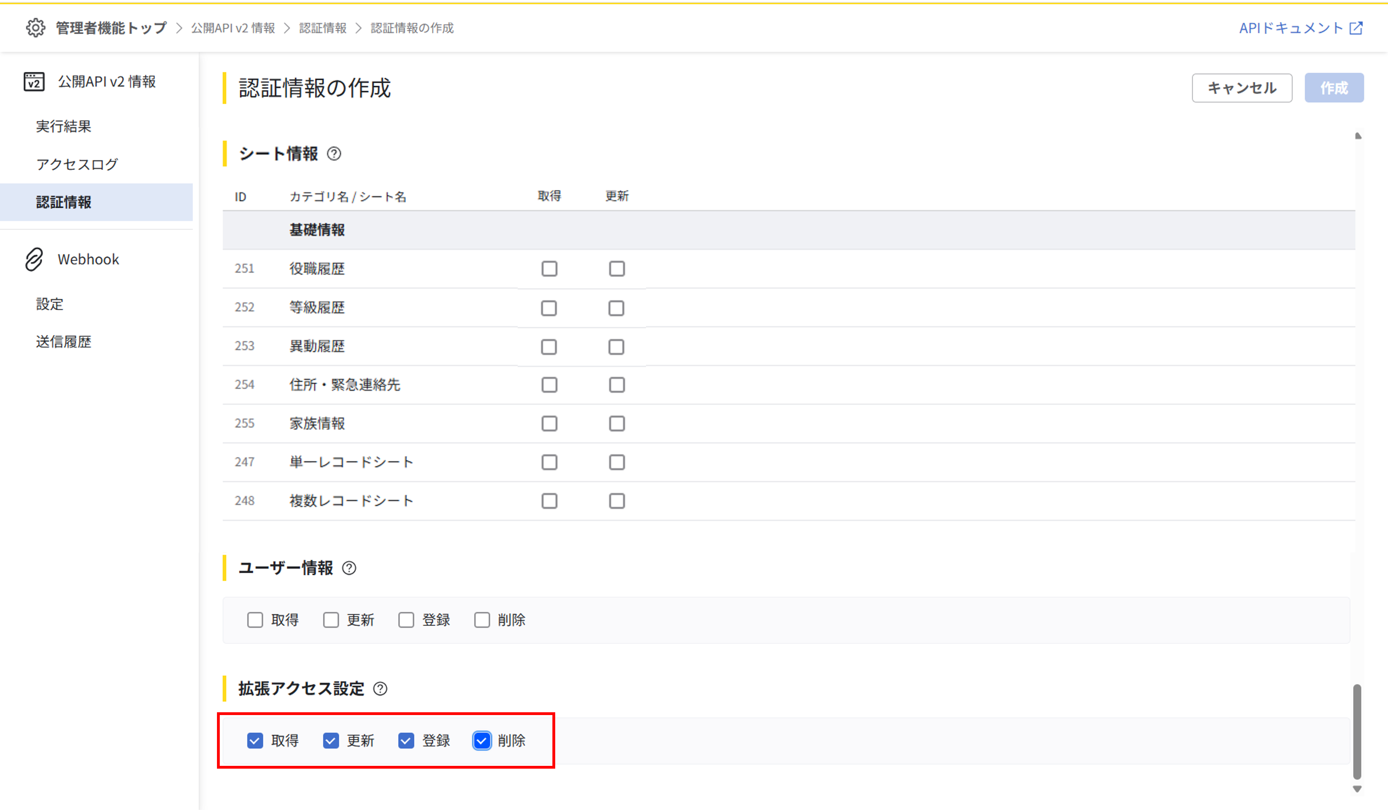Image resolution: width=1388 pixels, height=810 pixels.
Task: Click scrollbar up arrow
Action: [1358, 136]
